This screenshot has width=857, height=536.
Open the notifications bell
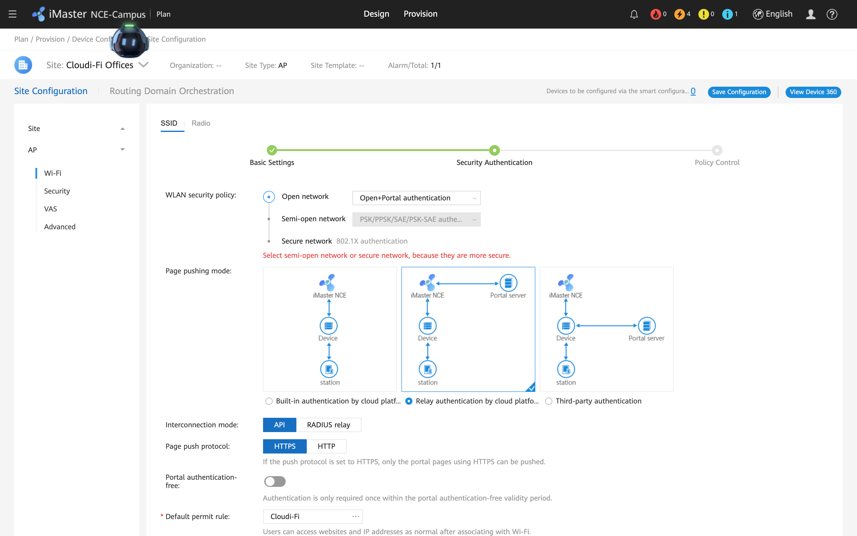634,14
